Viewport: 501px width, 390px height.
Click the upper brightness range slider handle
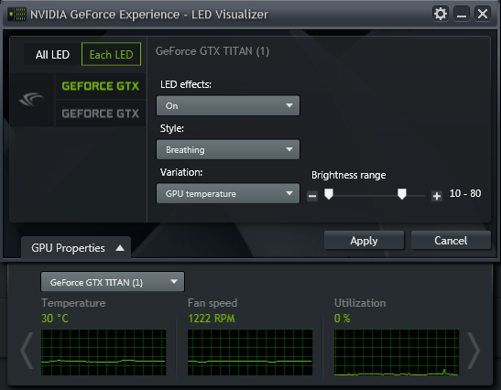pyautogui.click(x=402, y=194)
